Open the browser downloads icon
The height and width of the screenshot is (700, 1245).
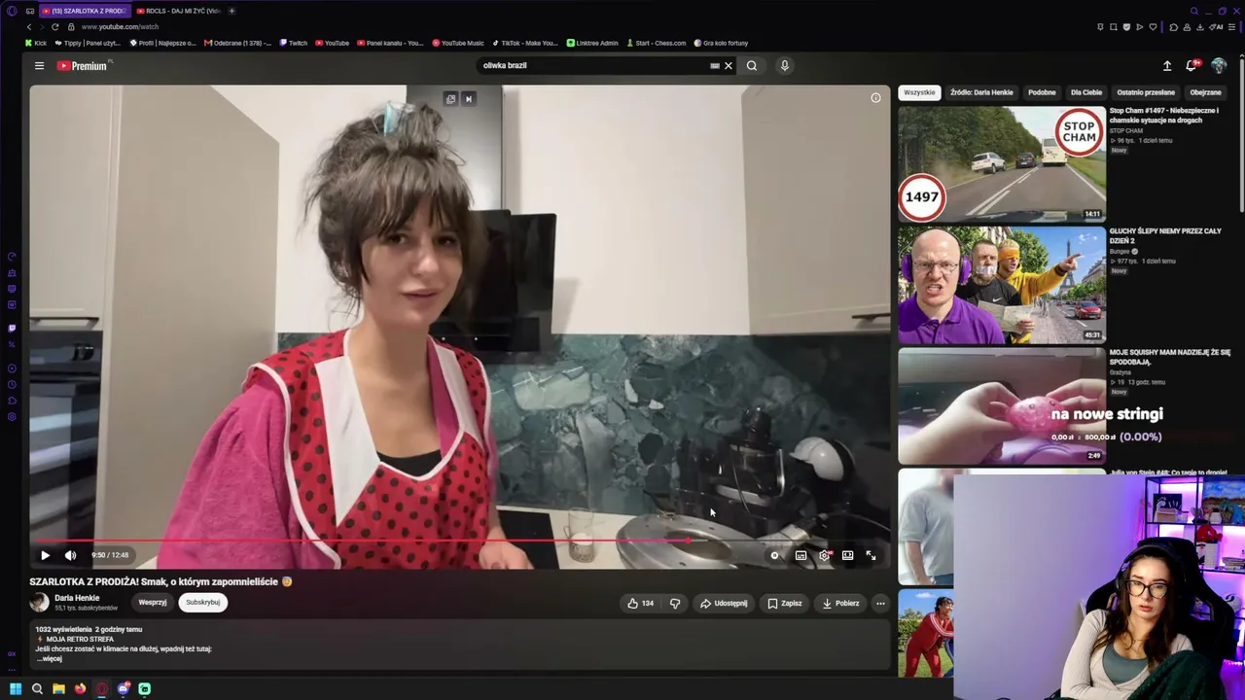coord(1200,27)
